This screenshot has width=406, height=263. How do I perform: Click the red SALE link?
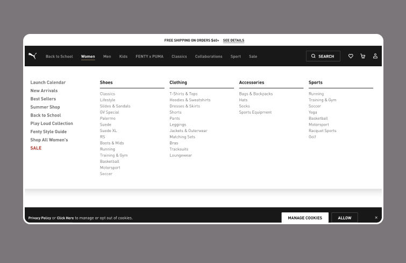pyautogui.click(x=35, y=148)
